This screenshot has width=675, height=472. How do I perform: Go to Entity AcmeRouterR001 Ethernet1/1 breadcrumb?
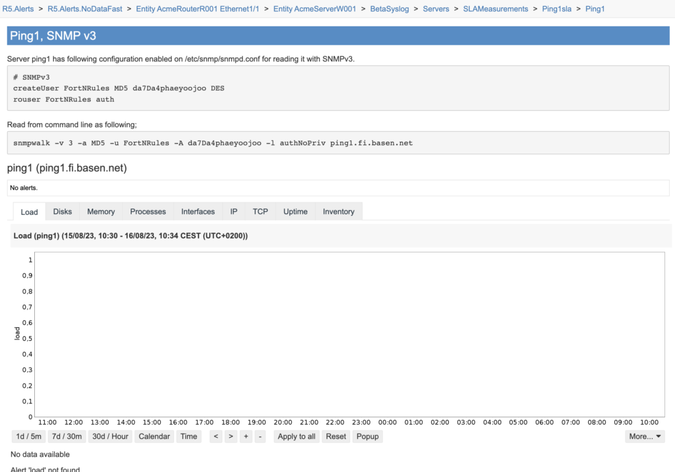click(198, 9)
